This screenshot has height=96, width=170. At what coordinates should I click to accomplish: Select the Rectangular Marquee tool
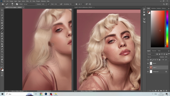2,13
